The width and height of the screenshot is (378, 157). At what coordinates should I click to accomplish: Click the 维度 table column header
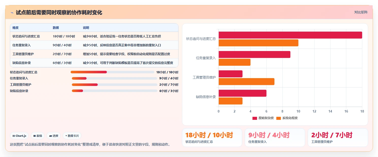[x=15, y=28]
